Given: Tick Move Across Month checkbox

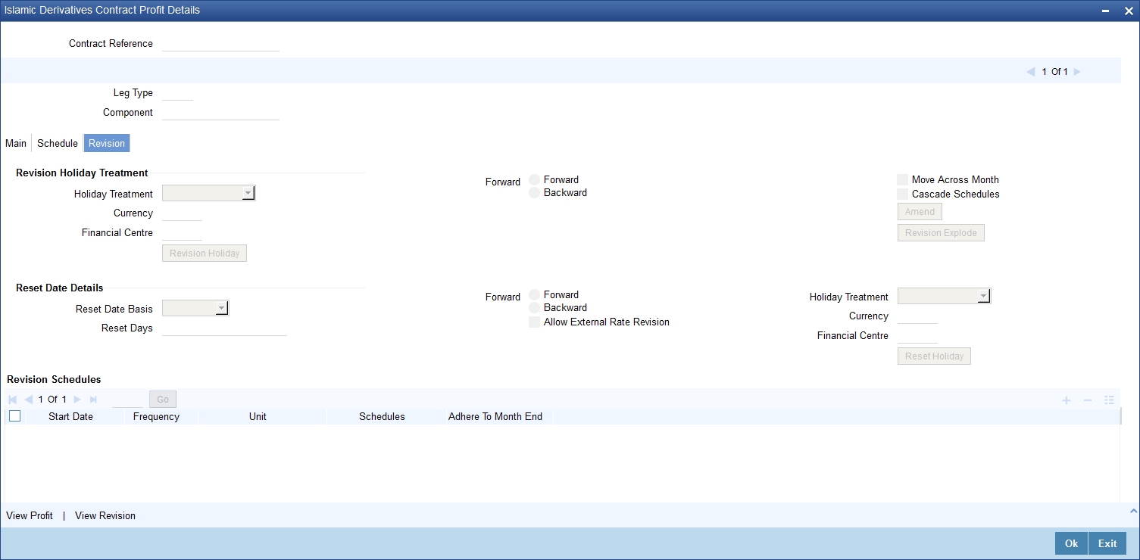Looking at the screenshot, I should coord(902,180).
